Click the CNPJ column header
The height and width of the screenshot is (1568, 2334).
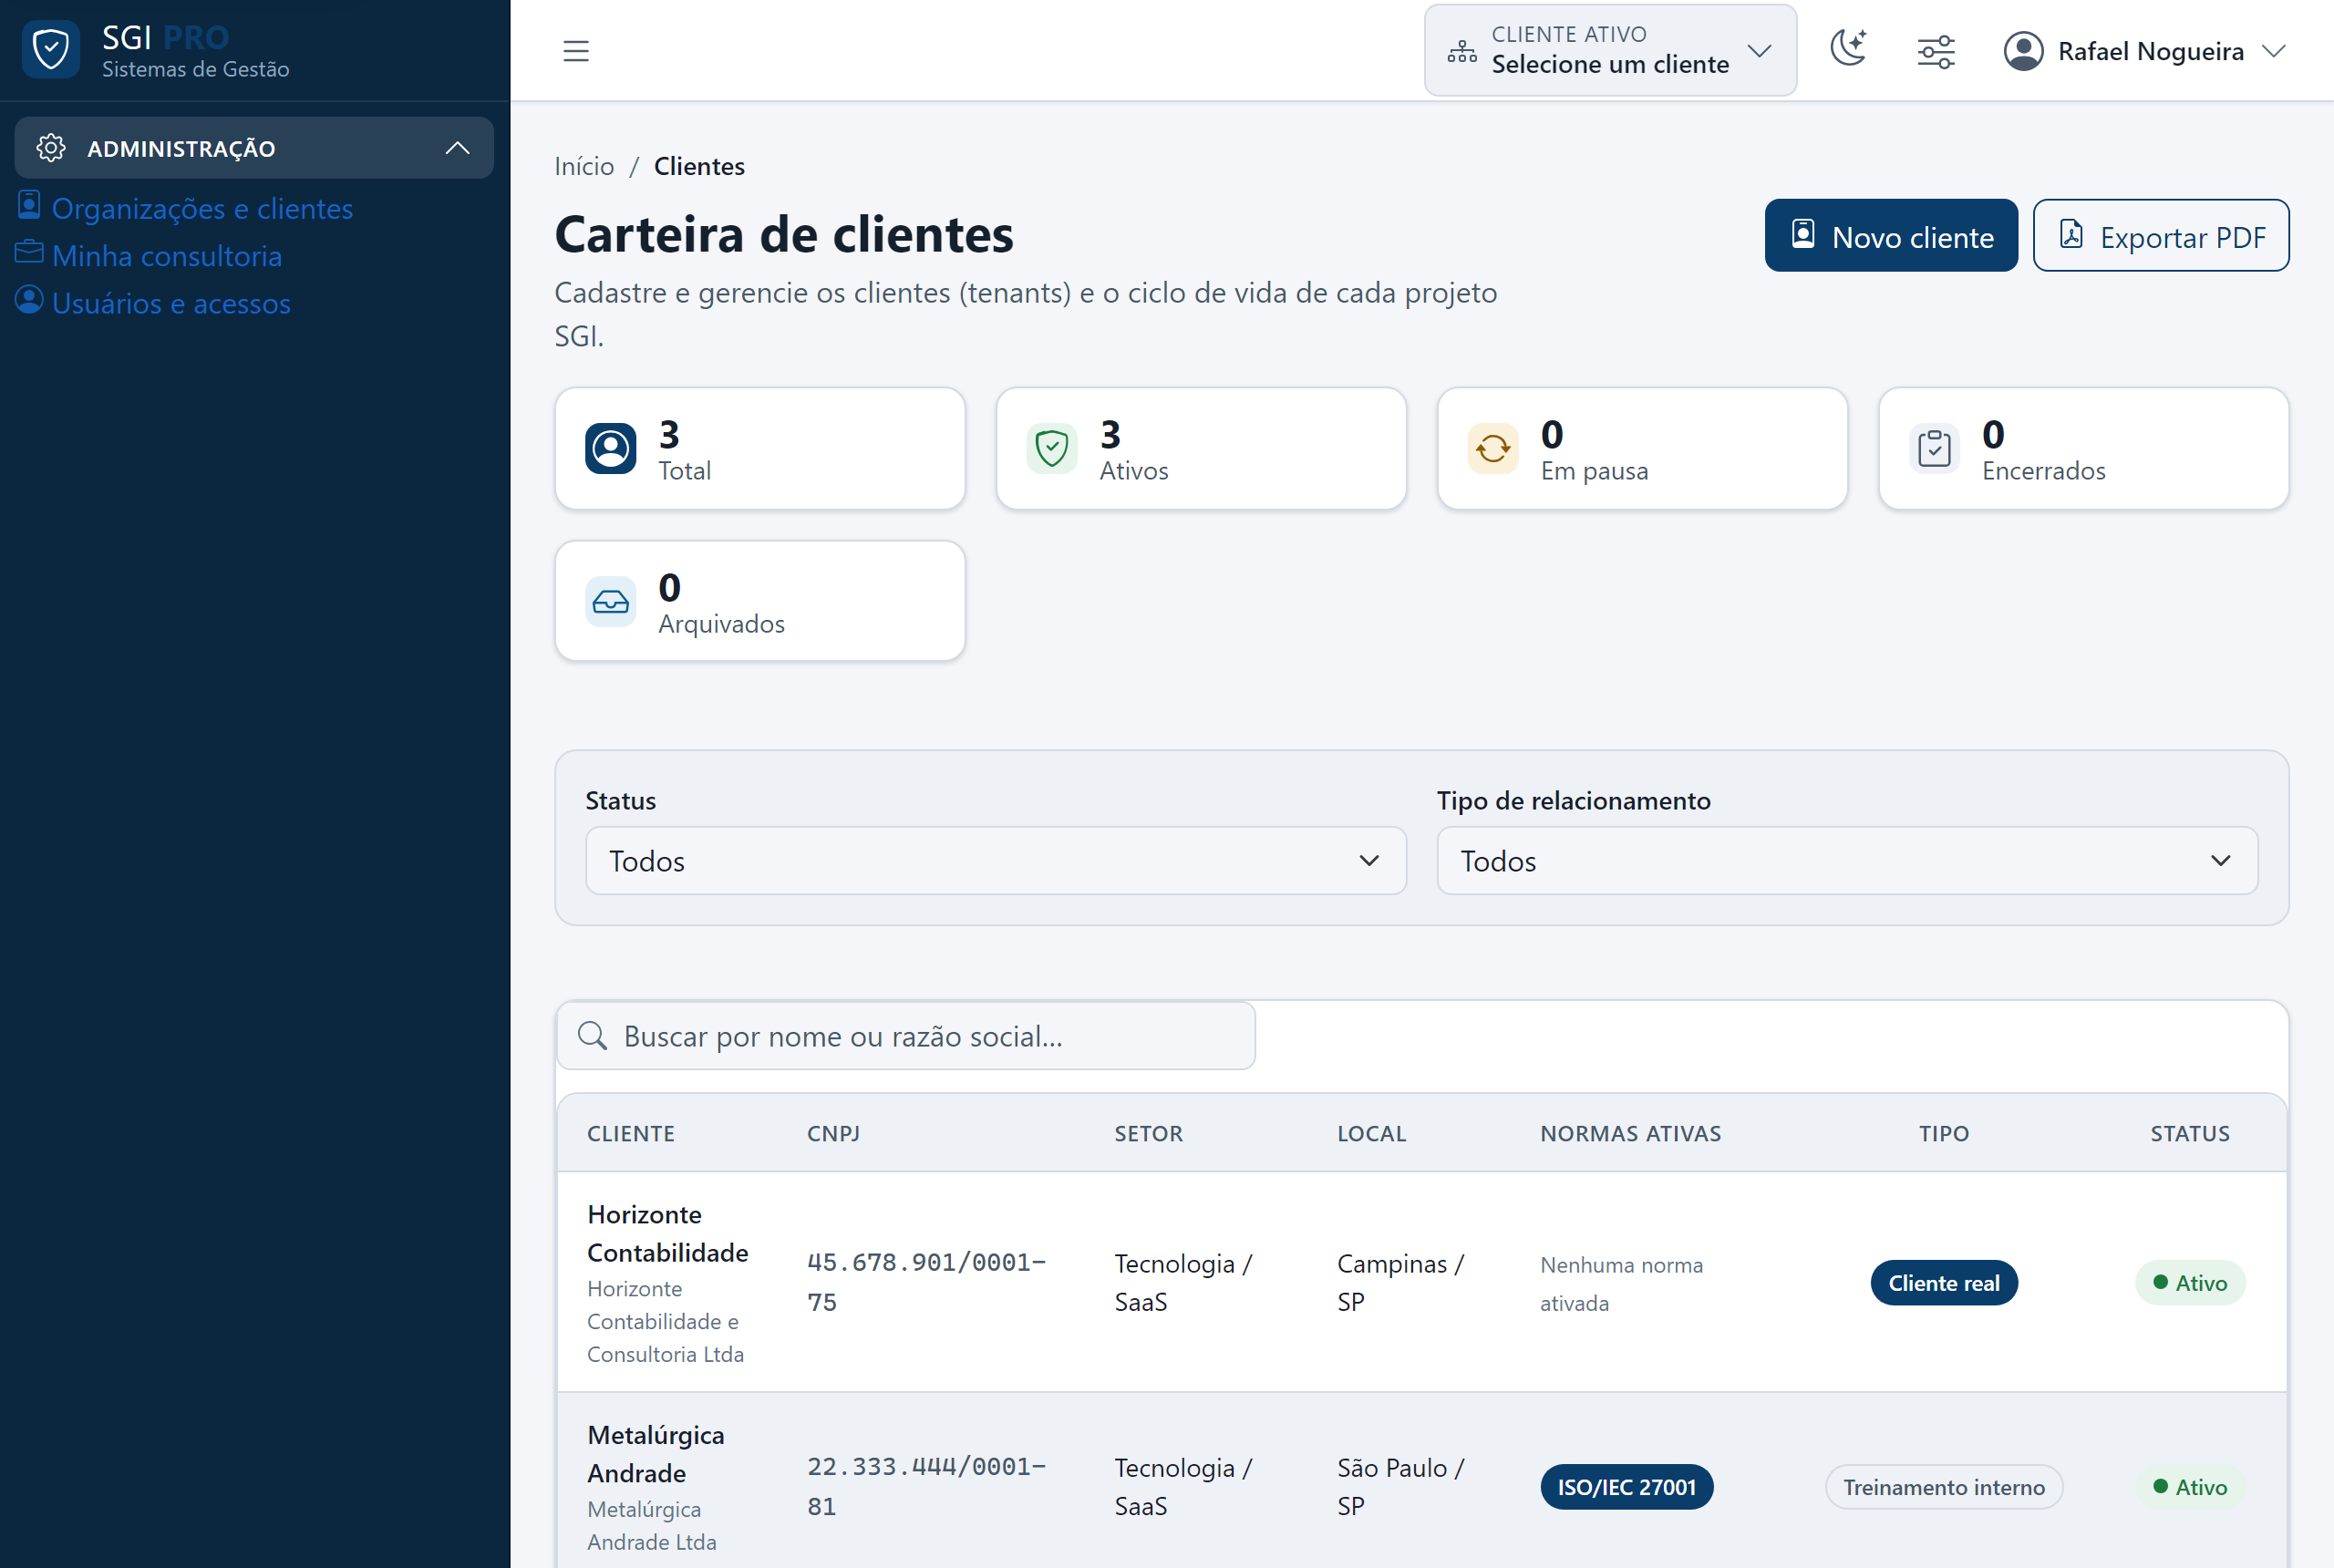click(833, 1133)
